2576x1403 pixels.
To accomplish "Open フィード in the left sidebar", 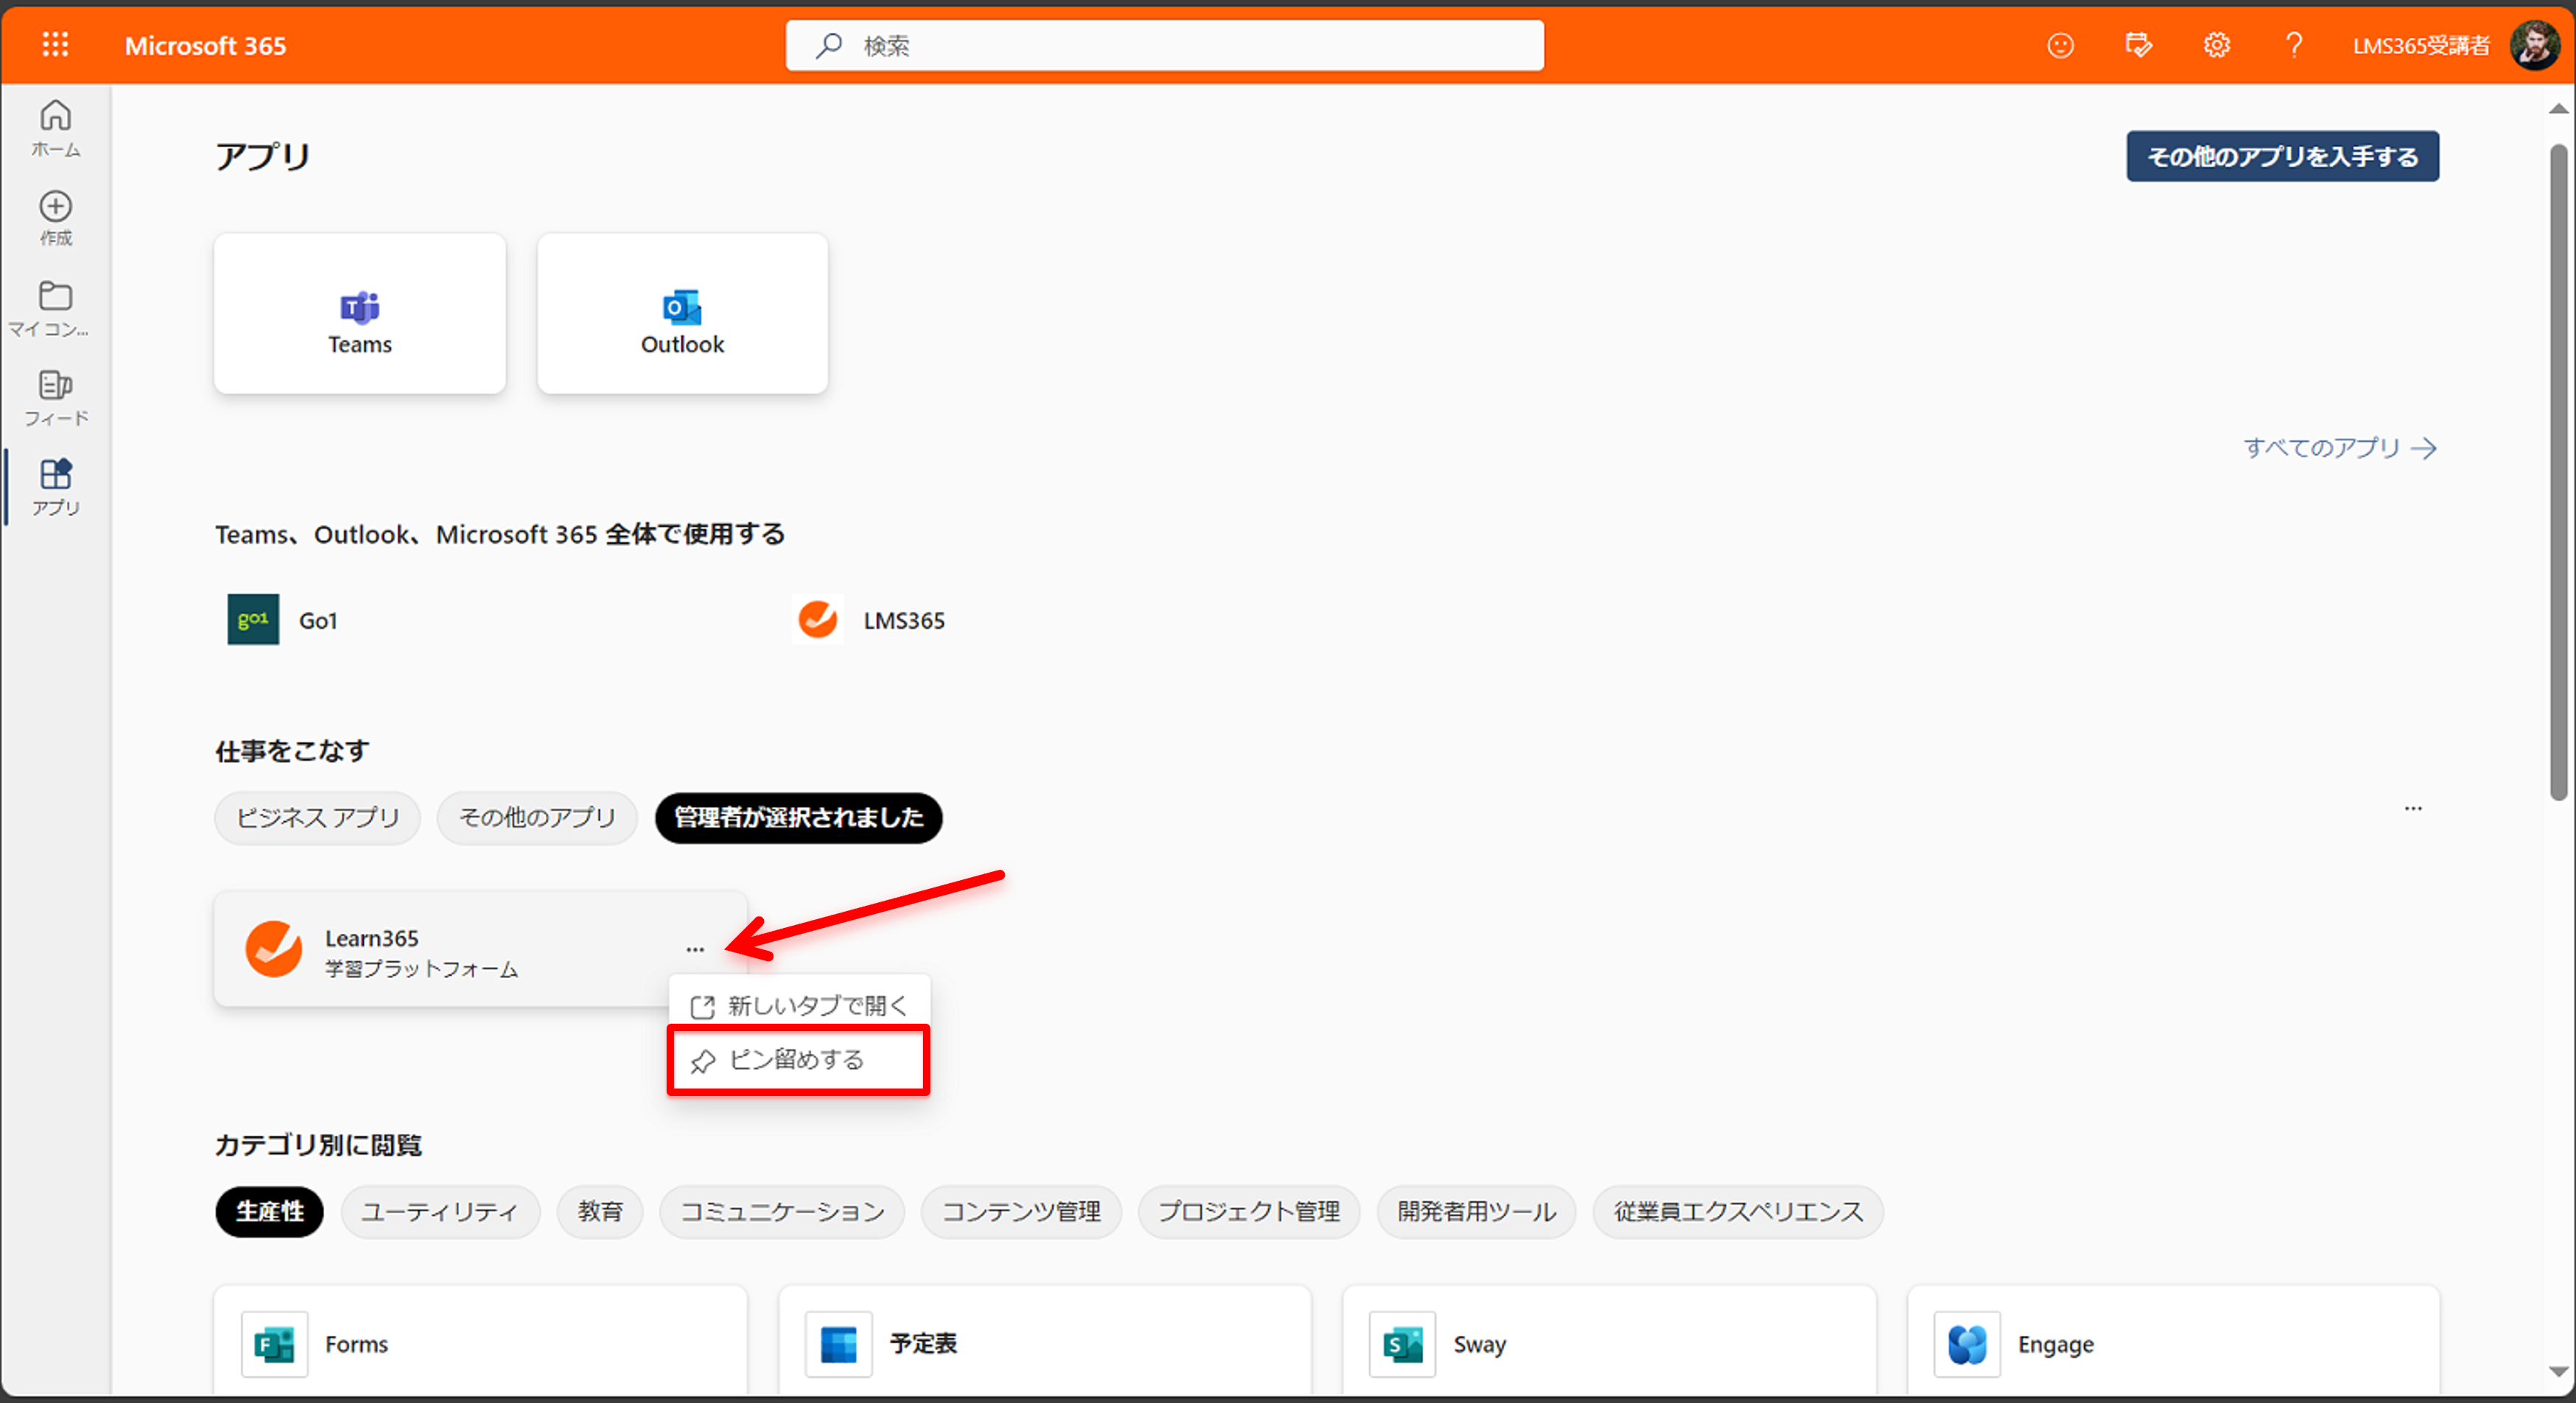I will coord(55,397).
